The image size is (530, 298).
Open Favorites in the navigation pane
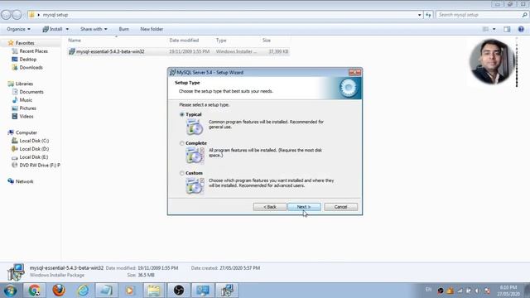pos(25,43)
